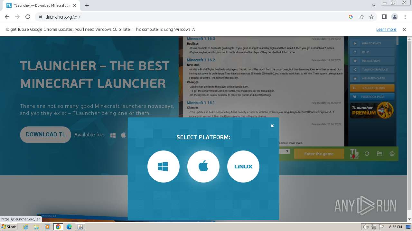
Task: Click the TL Mods icon
Action: (x=354, y=154)
